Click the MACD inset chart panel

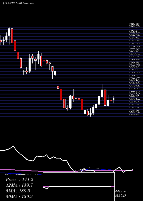[x=79, y=187]
